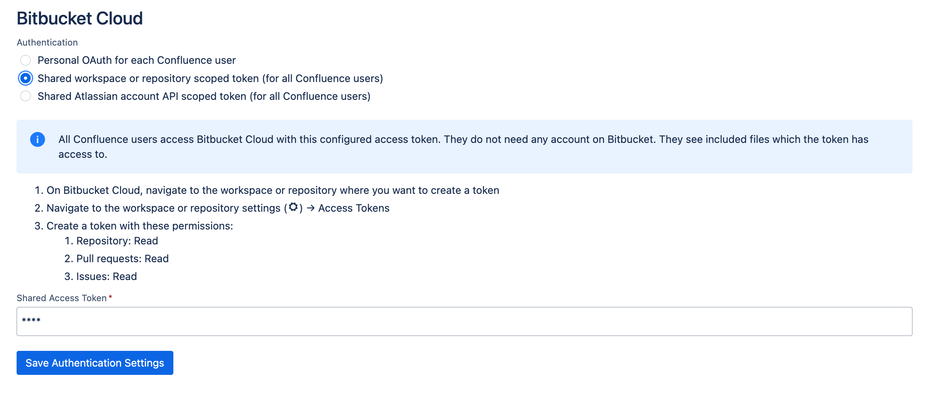Image resolution: width=944 pixels, height=396 pixels.
Task: Select Shared Atlassian account API scoped token
Action: pos(25,96)
